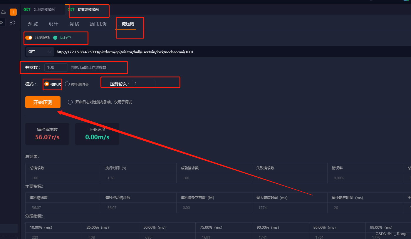Screen dimensions: 411x239
Task: Click the 压测轮次 input field
Action: point(144,84)
